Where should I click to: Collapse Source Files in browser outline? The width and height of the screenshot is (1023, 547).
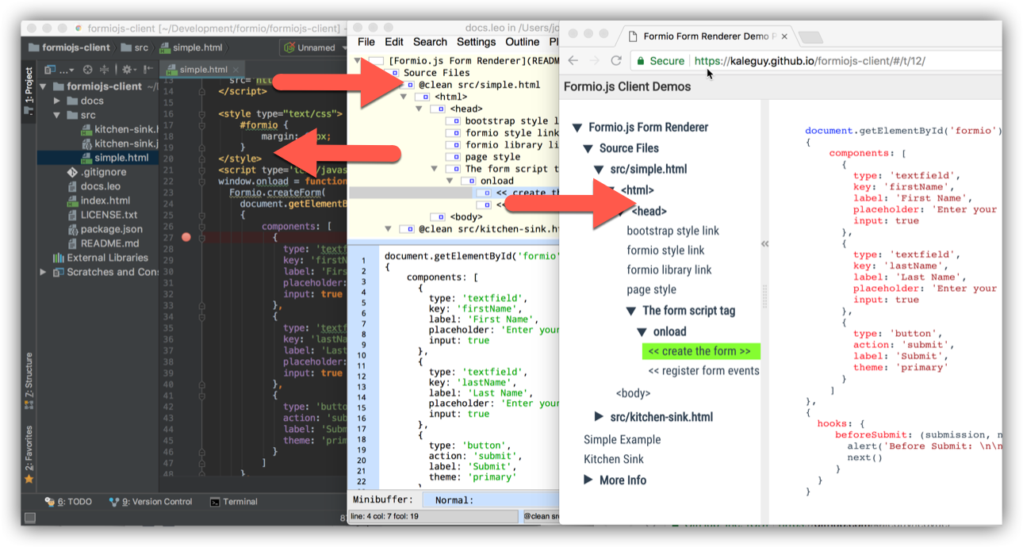tap(588, 148)
